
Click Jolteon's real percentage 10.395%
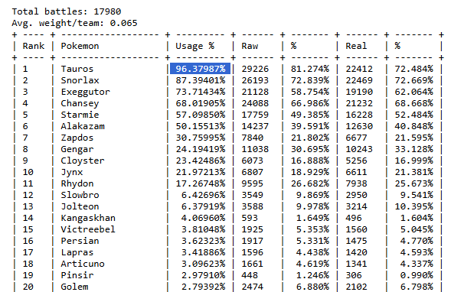(x=413, y=206)
